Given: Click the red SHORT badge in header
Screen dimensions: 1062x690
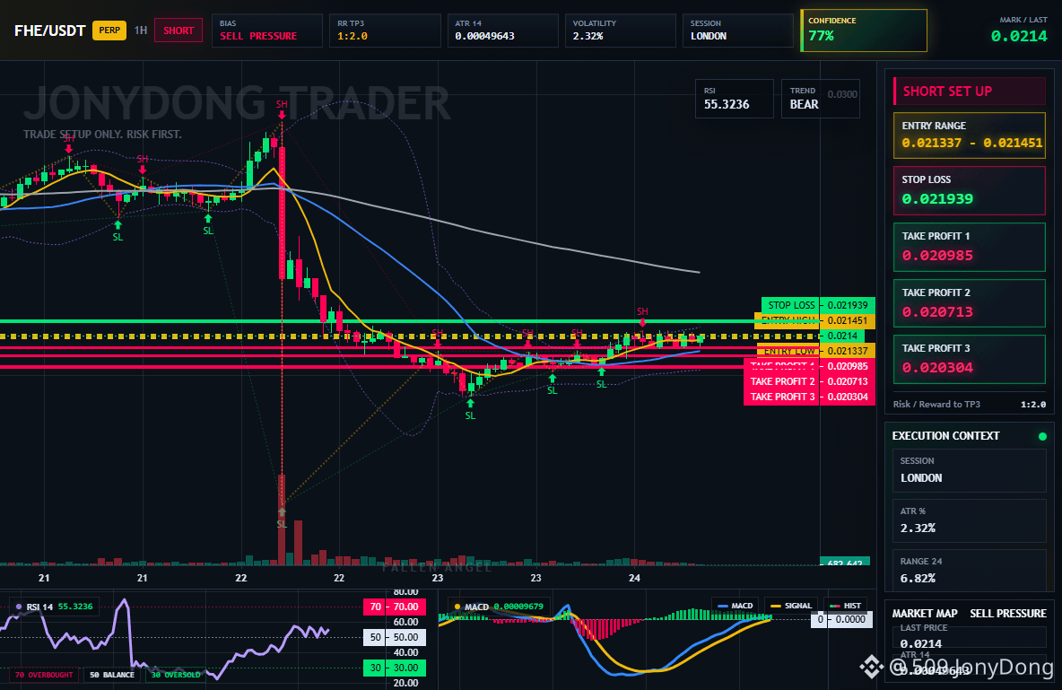Looking at the screenshot, I should click(x=178, y=31).
